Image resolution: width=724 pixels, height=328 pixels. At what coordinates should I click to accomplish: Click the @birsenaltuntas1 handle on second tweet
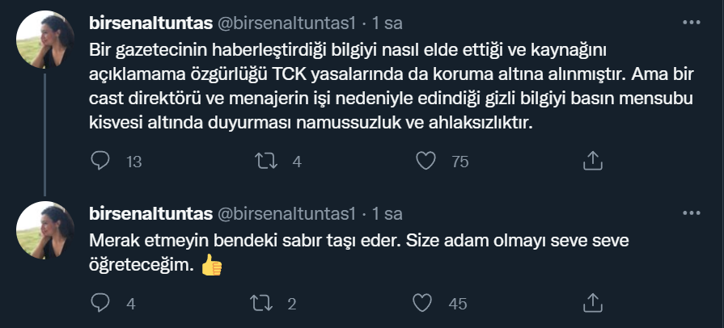[x=287, y=213]
